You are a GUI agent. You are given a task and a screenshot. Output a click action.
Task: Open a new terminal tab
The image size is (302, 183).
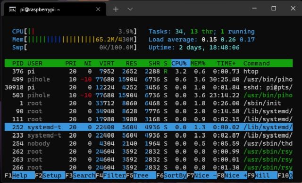116,9
